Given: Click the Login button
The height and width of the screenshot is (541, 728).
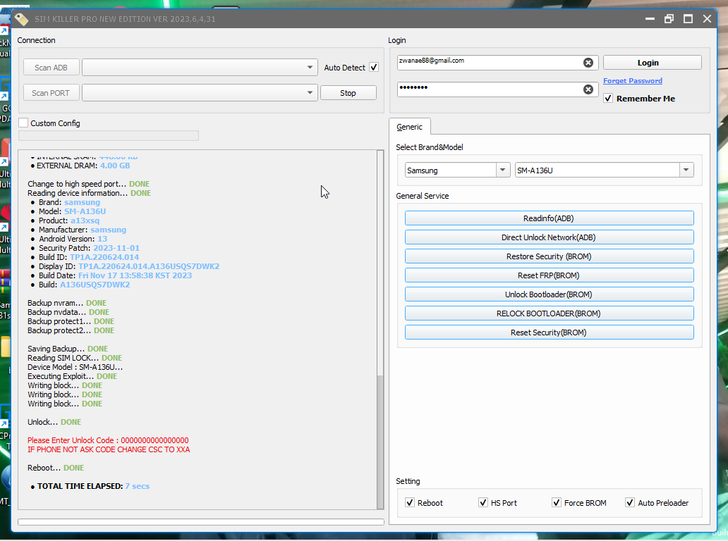Looking at the screenshot, I should [652, 63].
